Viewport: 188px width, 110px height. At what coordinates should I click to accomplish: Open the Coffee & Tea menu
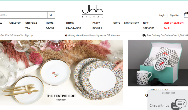(31, 26)
